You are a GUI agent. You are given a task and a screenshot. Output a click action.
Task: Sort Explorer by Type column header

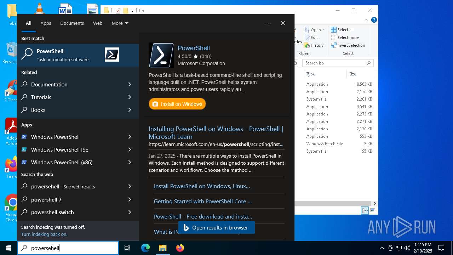(x=325, y=74)
